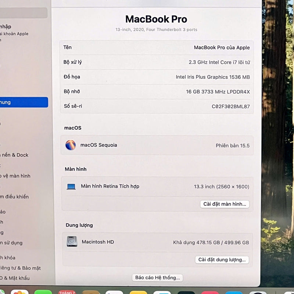Click the Mac name "MacBook Pro của Apple"
This screenshot has height=294, width=294.
point(222,47)
